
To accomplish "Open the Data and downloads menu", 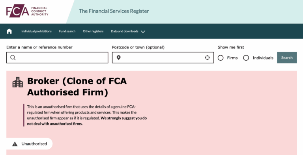I will 125,31.
